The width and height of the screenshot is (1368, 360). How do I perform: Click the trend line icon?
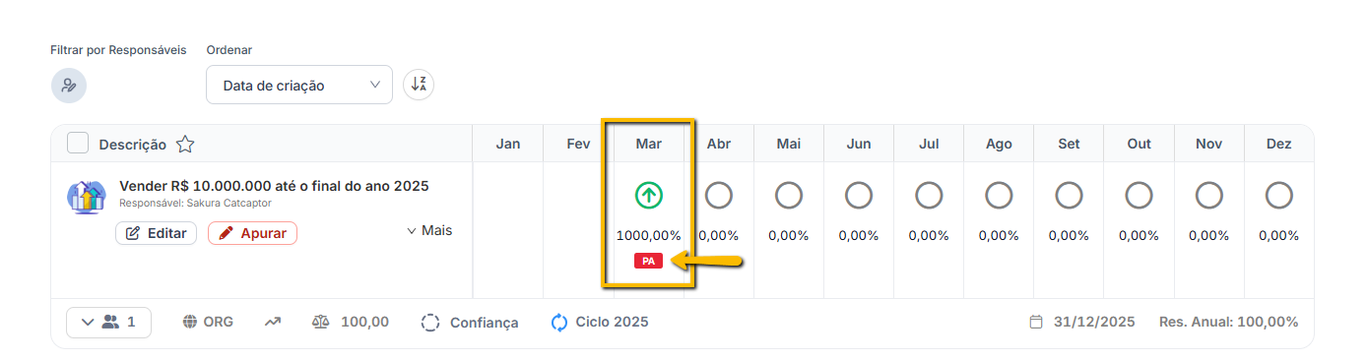pos(272,322)
